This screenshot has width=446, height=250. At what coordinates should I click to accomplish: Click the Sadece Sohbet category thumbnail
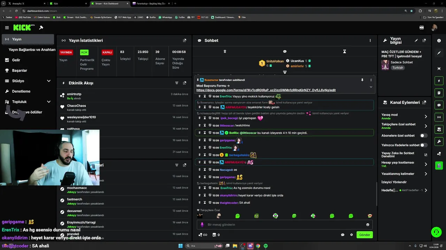(385, 65)
